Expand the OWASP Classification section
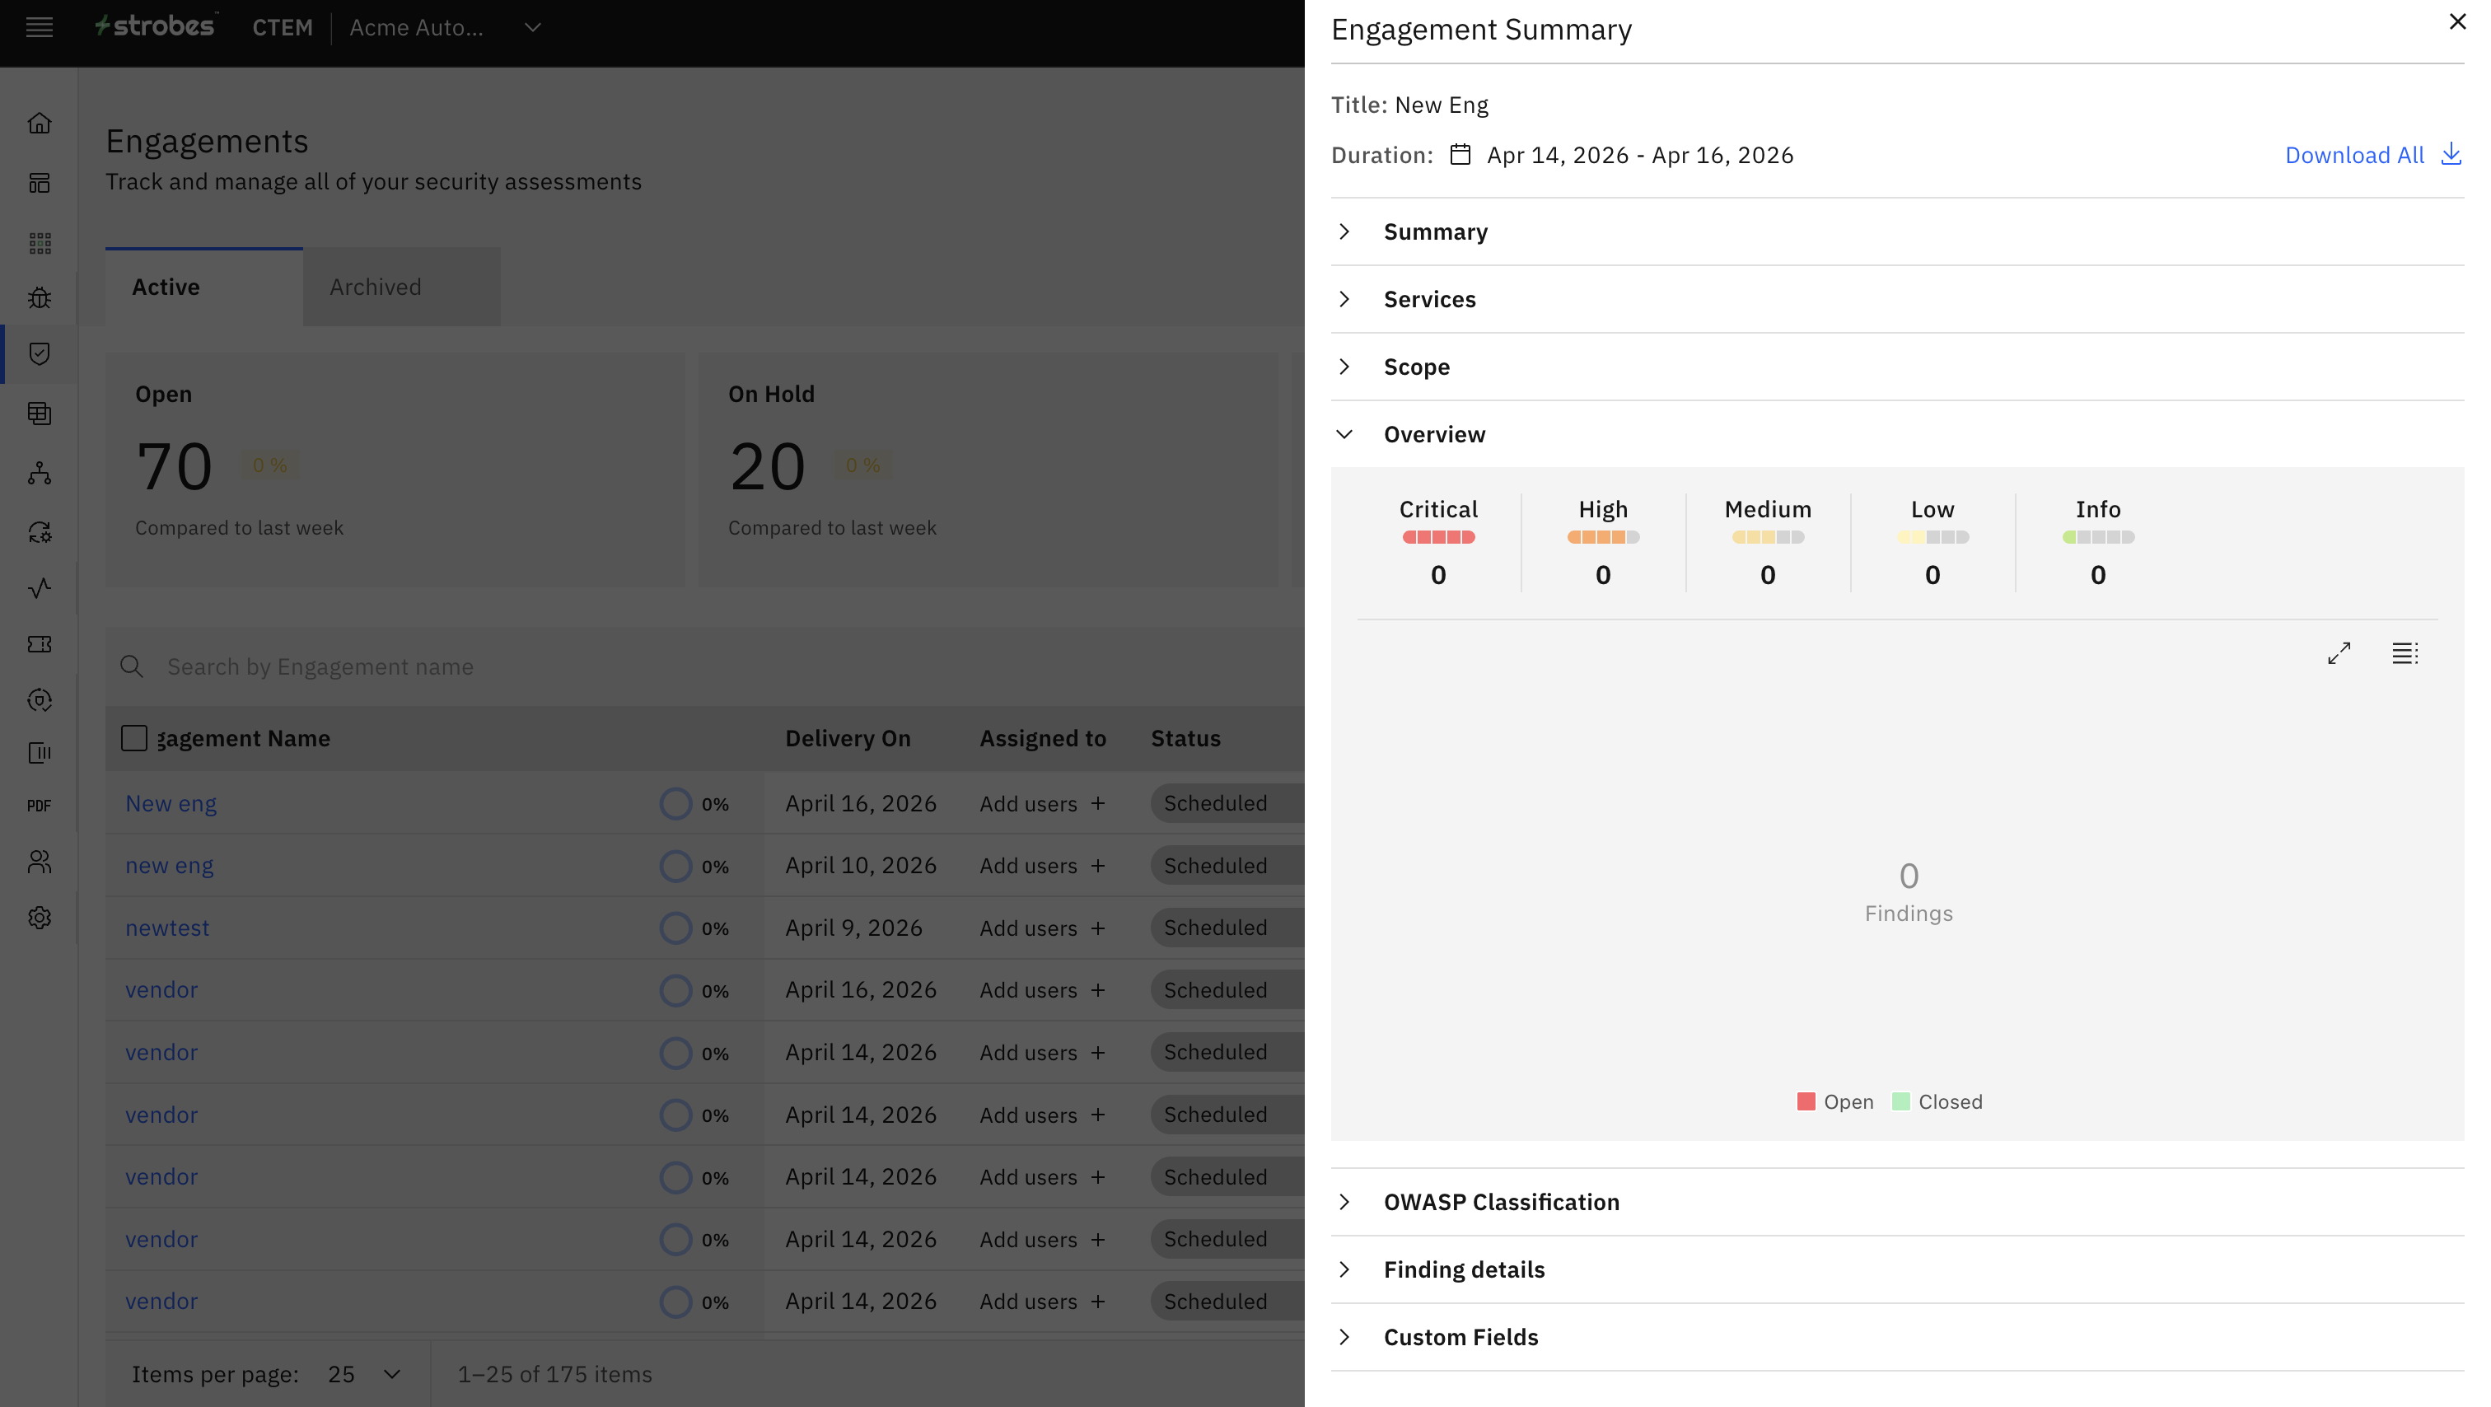The image size is (2491, 1407). click(1501, 1202)
